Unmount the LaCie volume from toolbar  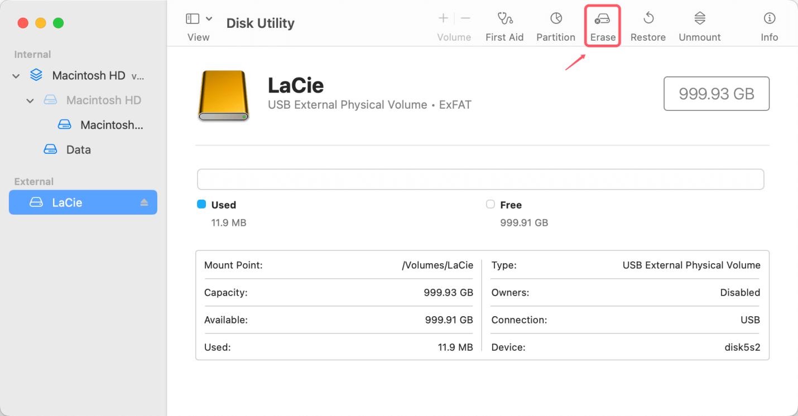(x=699, y=20)
